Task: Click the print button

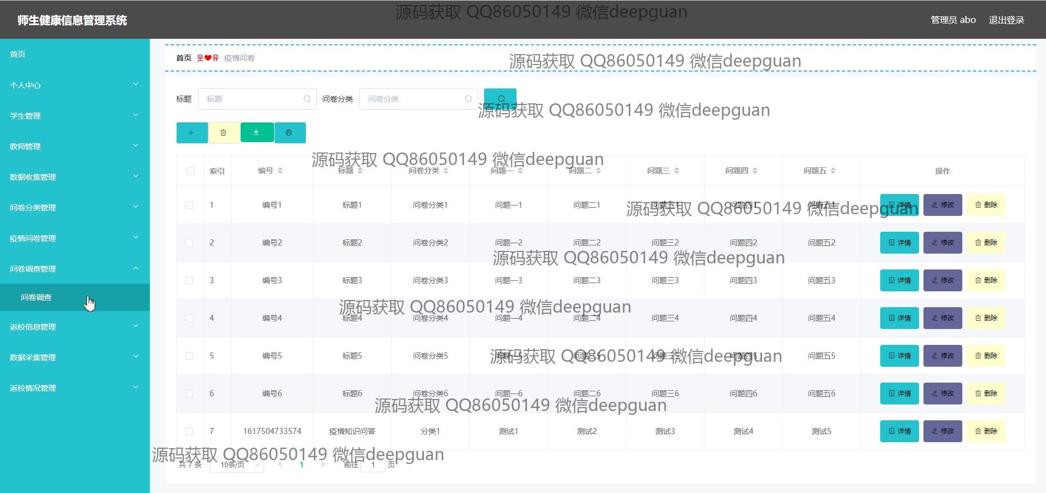Action: [289, 132]
